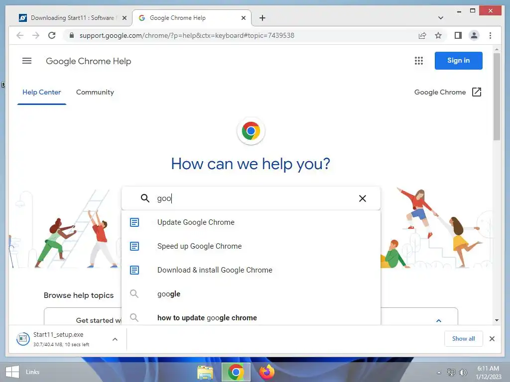Choose 'how to update google chrome' suggestion
Viewport: 510px width, 382px height.
coord(251,317)
